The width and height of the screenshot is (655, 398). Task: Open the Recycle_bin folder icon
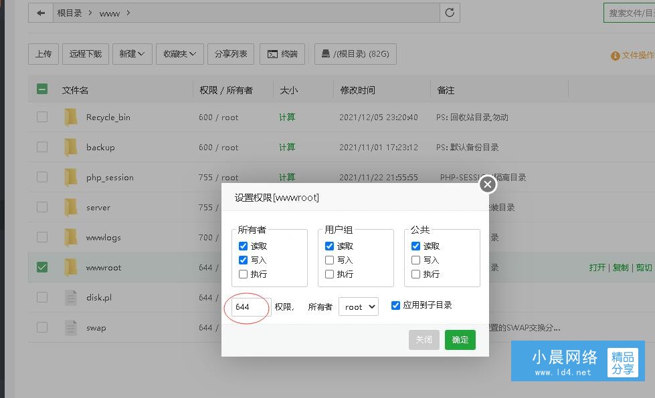71,117
